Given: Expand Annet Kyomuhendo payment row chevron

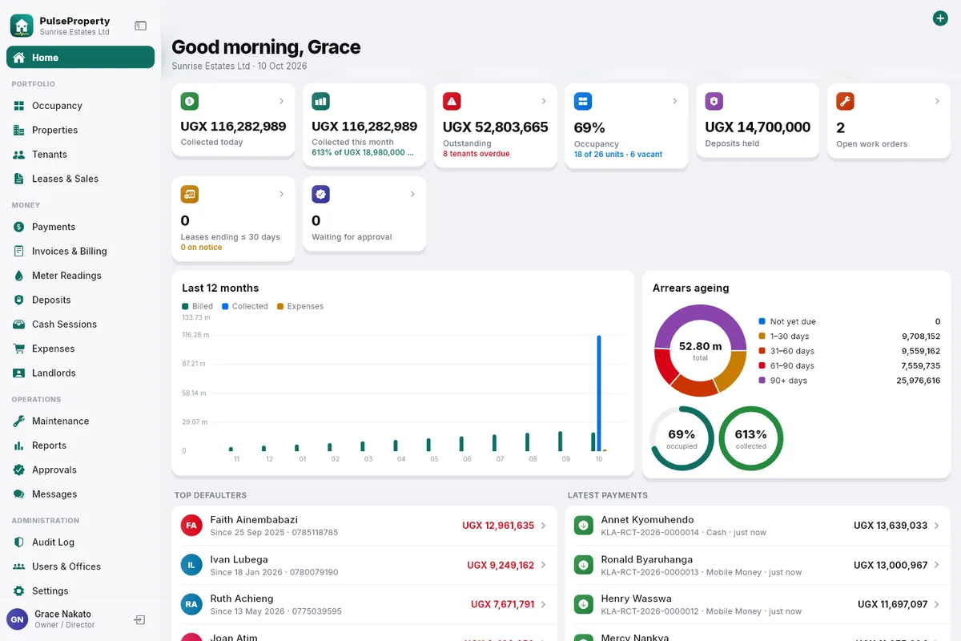Looking at the screenshot, I should [x=938, y=526].
